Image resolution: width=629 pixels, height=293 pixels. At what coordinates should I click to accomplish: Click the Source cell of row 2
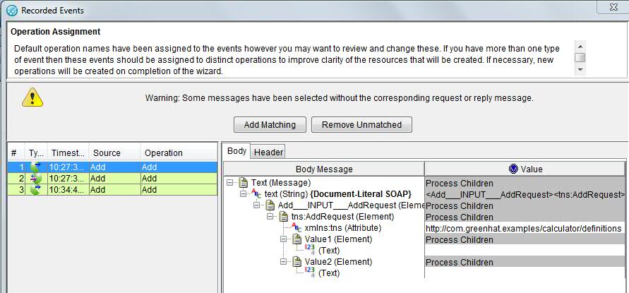tap(114, 178)
